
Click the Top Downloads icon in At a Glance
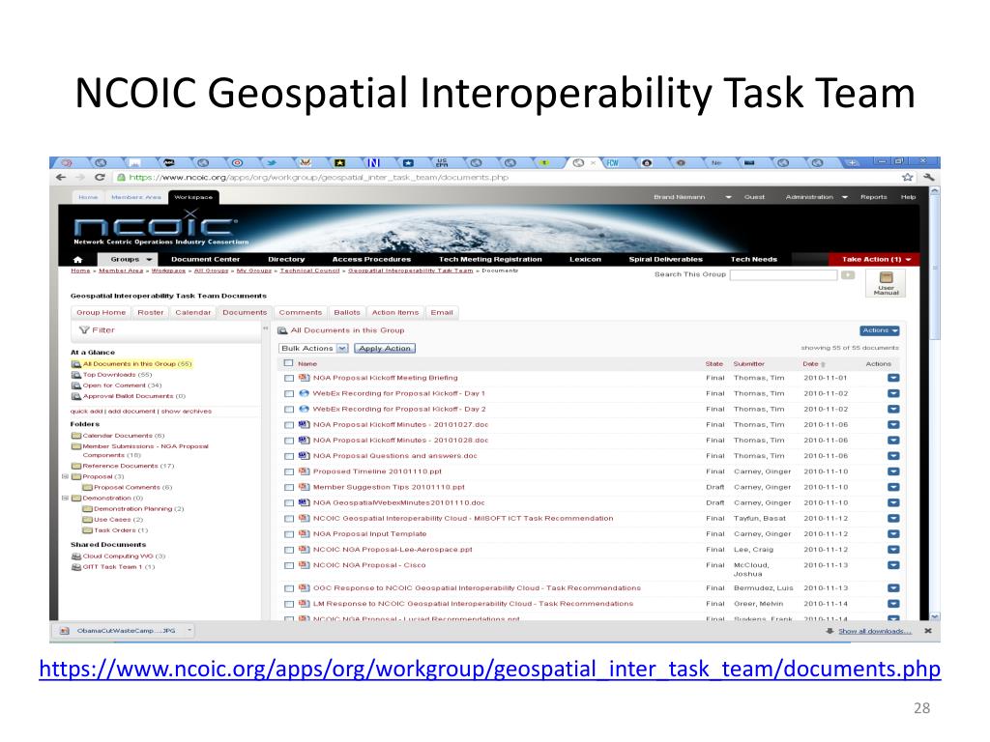[x=76, y=375]
